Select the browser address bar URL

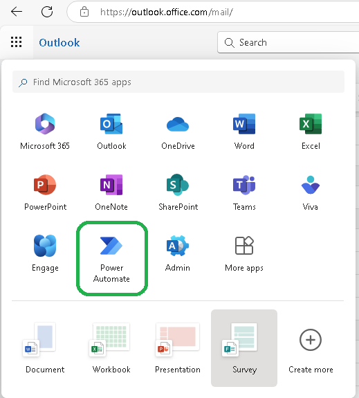(x=167, y=12)
